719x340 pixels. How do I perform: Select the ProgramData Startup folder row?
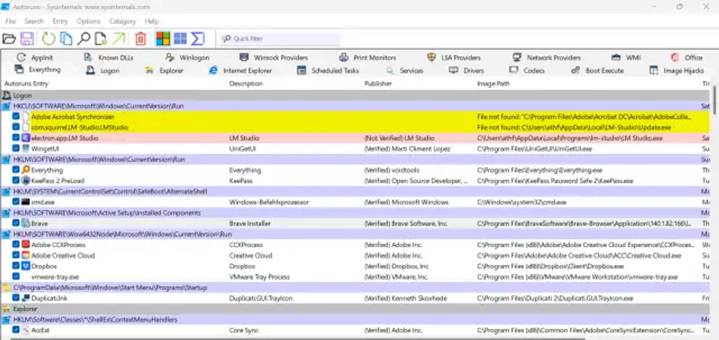tap(356, 287)
